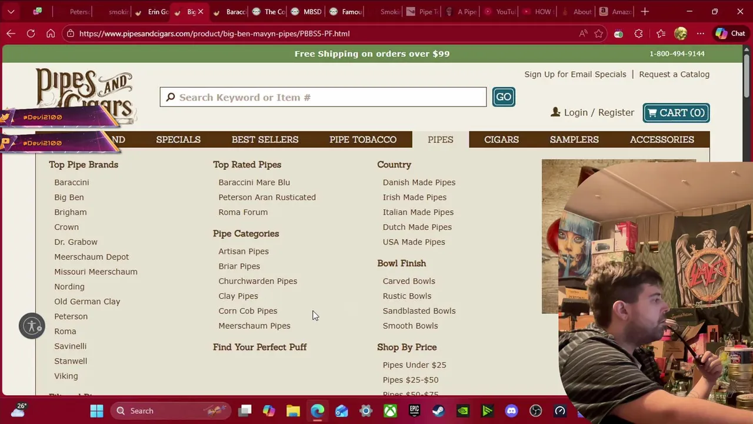The image size is (753, 424).
Task: Open the Windows Start button
Action: pos(96,411)
